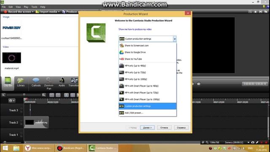270x152 pixels.
Task: Select MP4 only (up to 480p)
Action: (148, 66)
